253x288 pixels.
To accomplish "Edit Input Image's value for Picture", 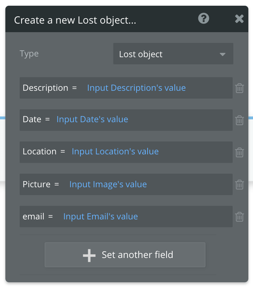I will pyautogui.click(x=108, y=184).
